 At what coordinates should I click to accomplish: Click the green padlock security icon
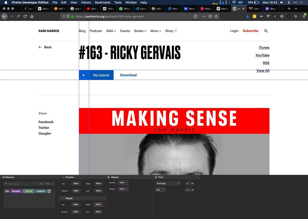72,17
